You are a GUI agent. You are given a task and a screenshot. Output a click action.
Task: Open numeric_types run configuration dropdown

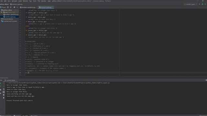pos(191,4)
